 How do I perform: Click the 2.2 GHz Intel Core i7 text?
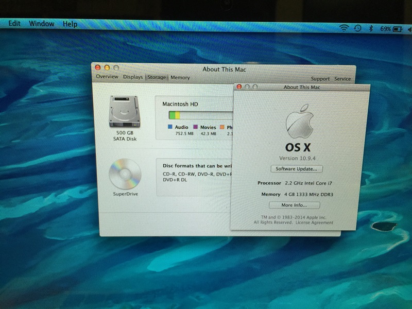[308, 183]
